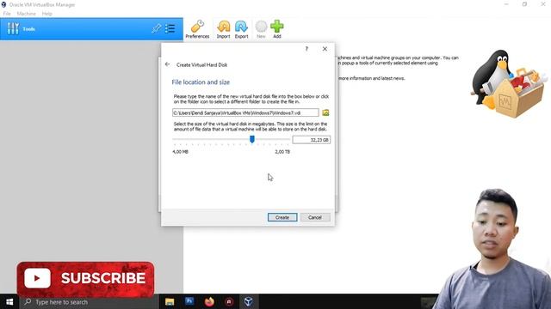This screenshot has width=551, height=309.
Task: Click the disk size field showing 32,23 GB
Action: (312, 140)
